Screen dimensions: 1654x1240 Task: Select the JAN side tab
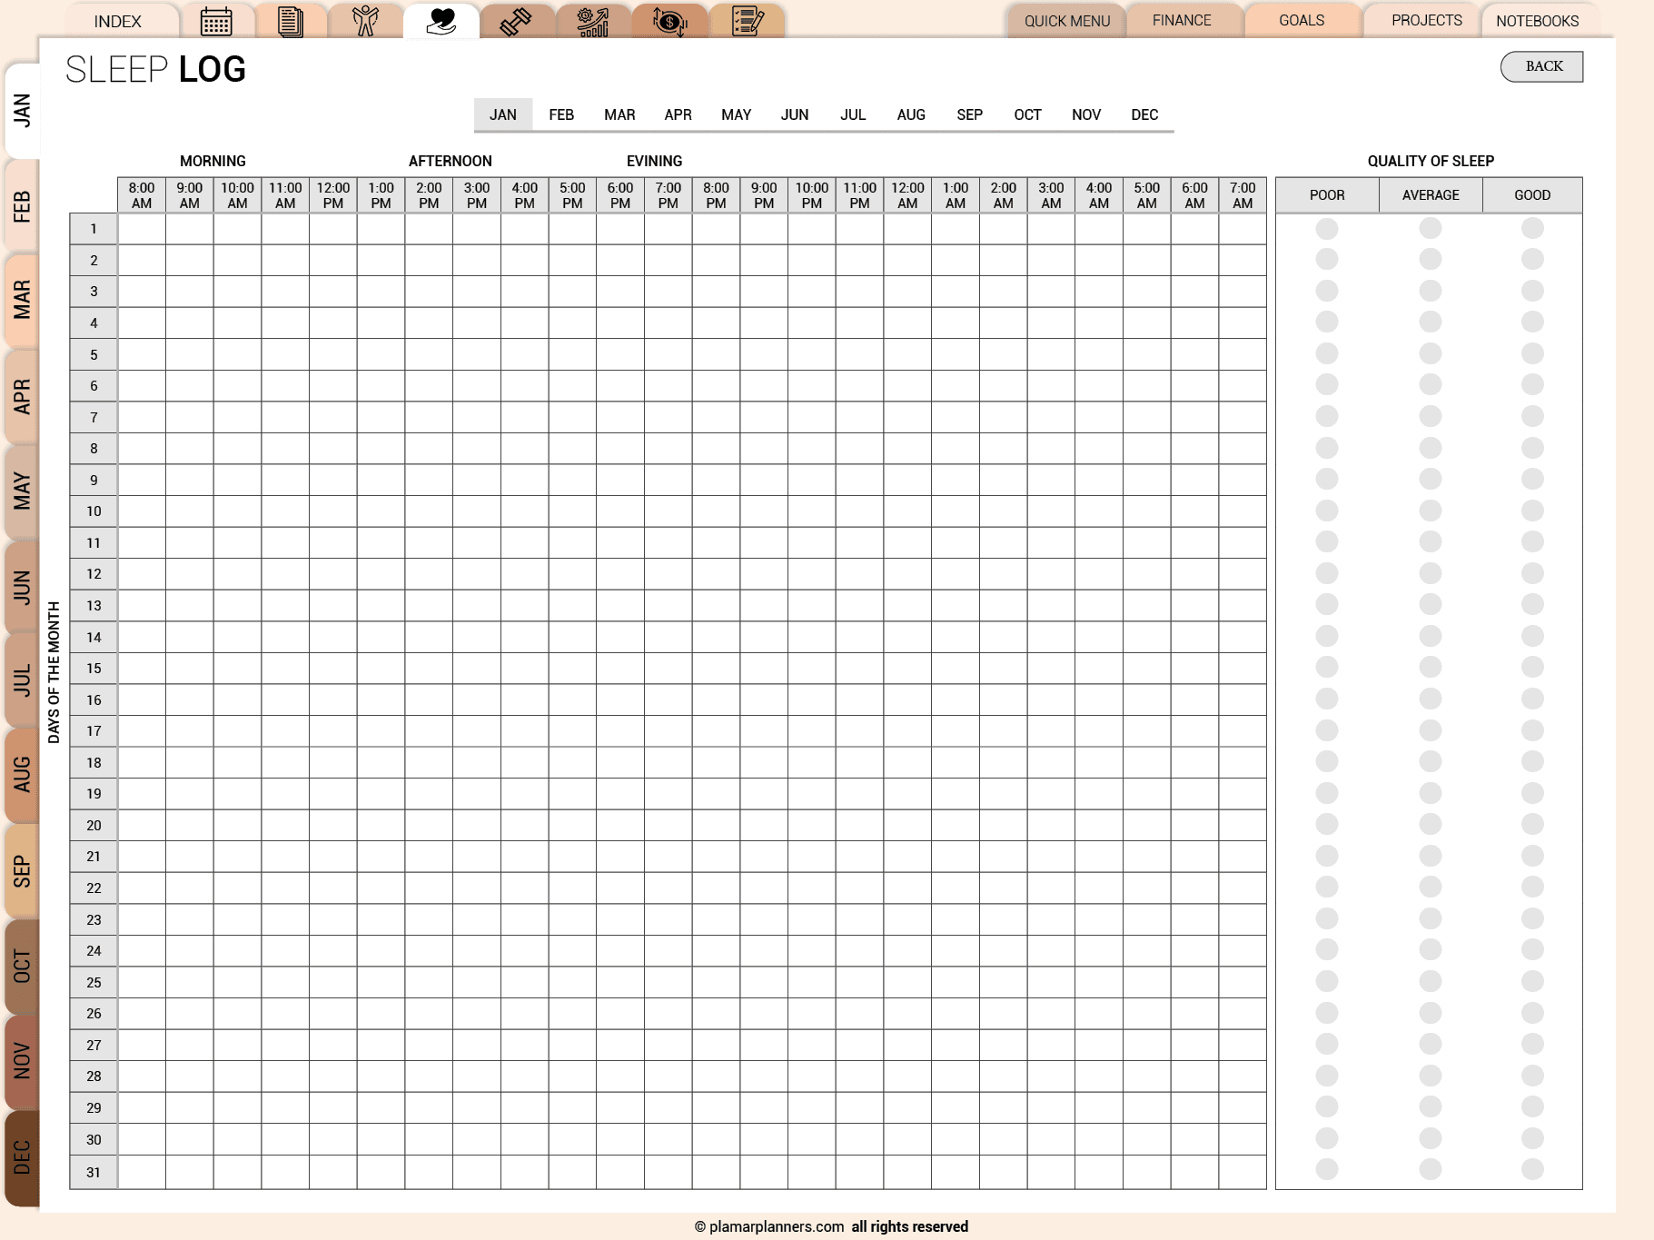tap(22, 111)
